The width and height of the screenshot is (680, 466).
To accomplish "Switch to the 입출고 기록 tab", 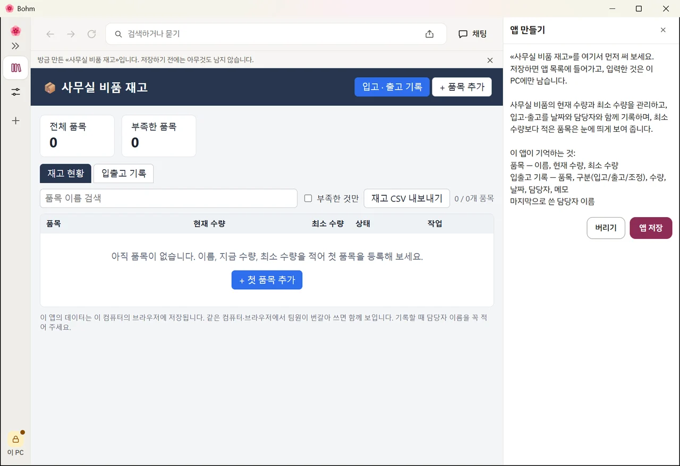I will (124, 174).
